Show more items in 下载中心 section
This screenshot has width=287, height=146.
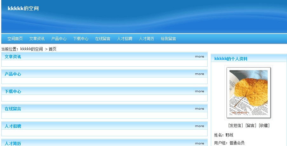[199, 91]
